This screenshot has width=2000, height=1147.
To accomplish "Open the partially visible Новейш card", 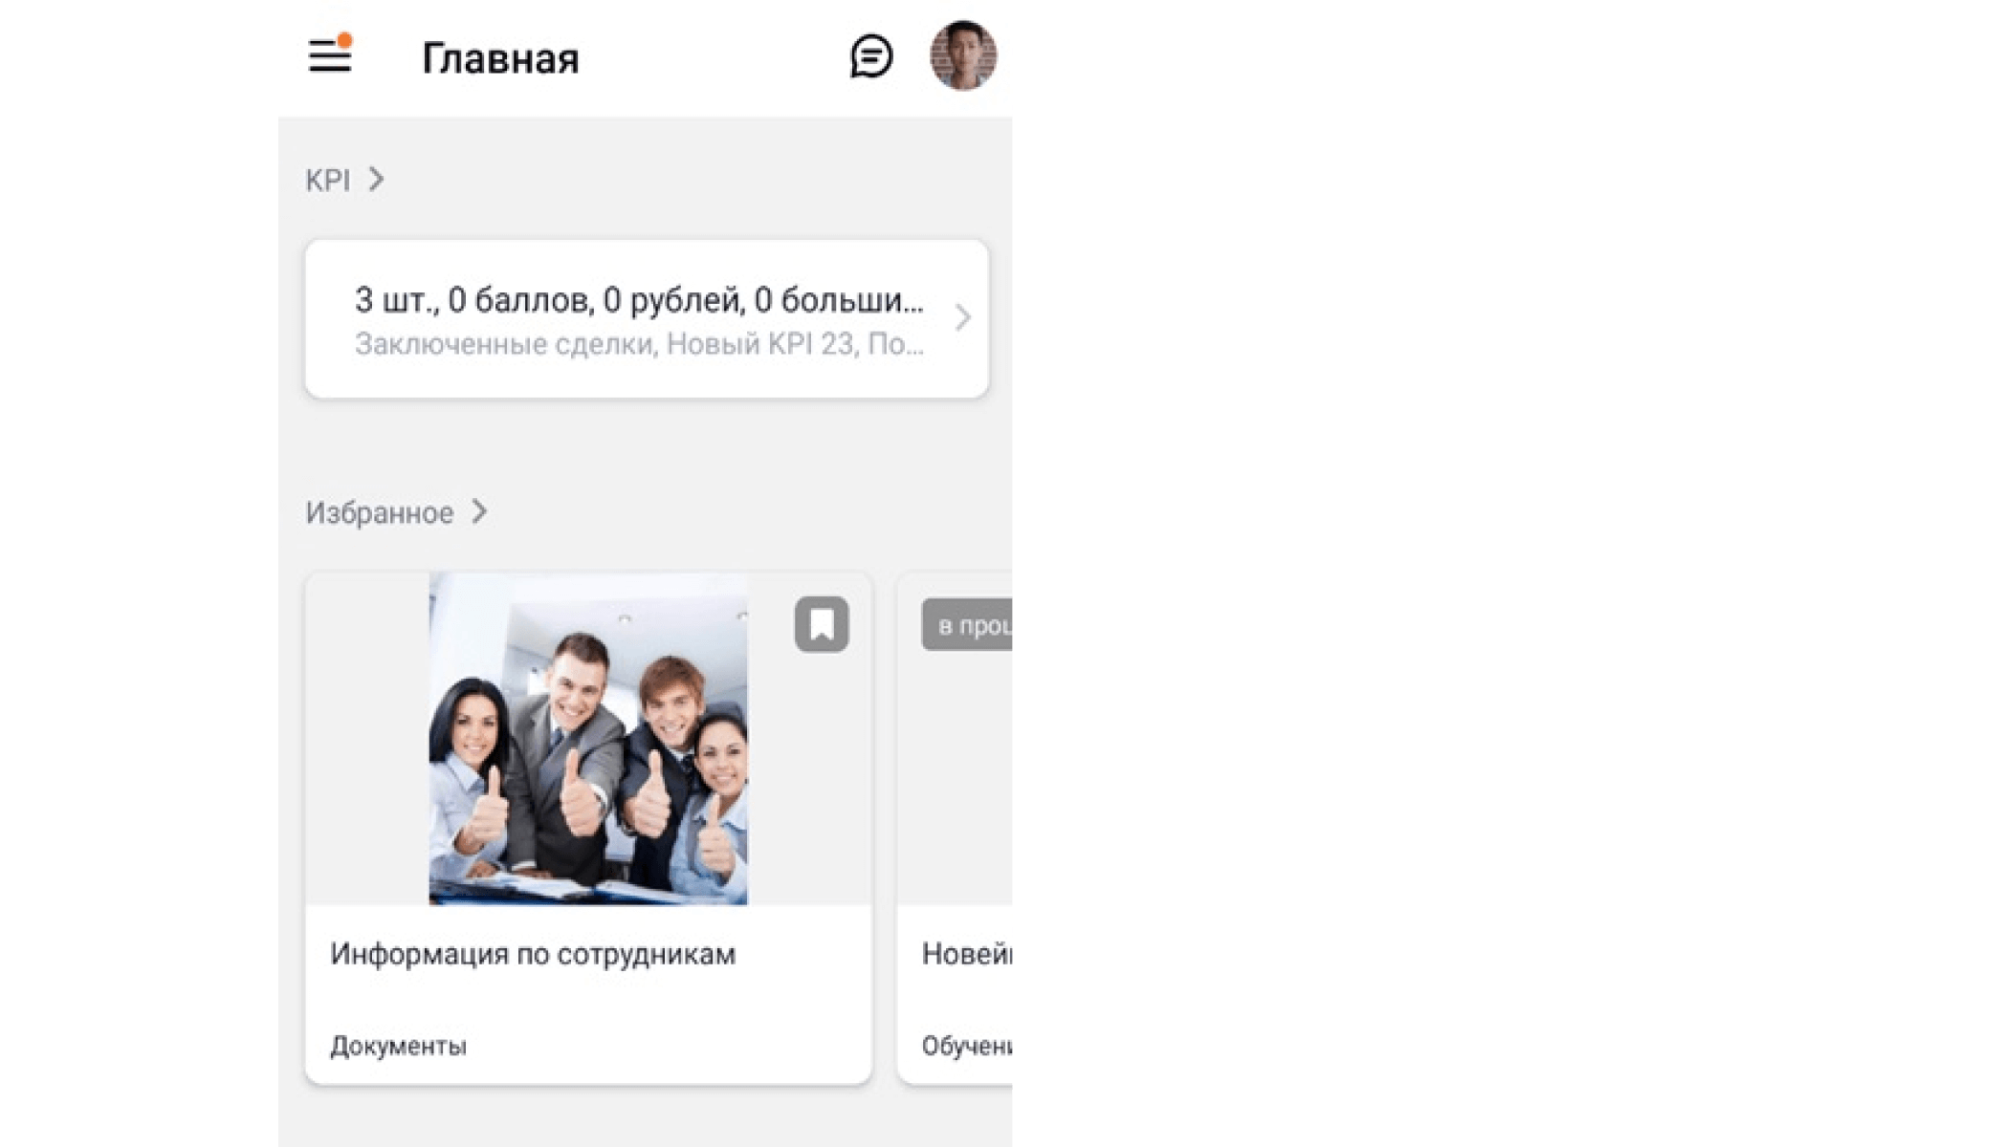I will pos(955,828).
